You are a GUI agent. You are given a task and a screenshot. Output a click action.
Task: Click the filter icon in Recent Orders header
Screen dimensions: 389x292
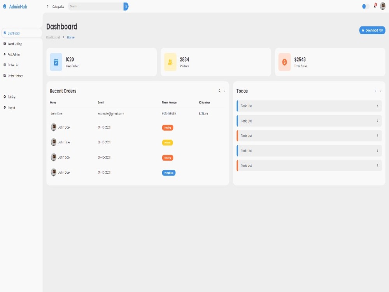coord(224,91)
